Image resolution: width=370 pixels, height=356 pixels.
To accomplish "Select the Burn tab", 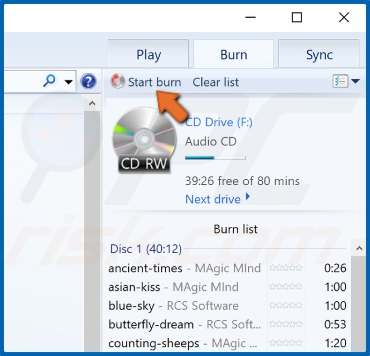I will tap(234, 54).
